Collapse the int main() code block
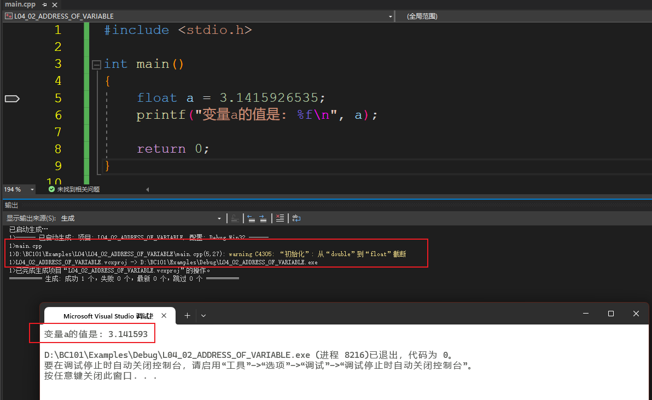Screen dimensions: 652x400 pos(97,65)
